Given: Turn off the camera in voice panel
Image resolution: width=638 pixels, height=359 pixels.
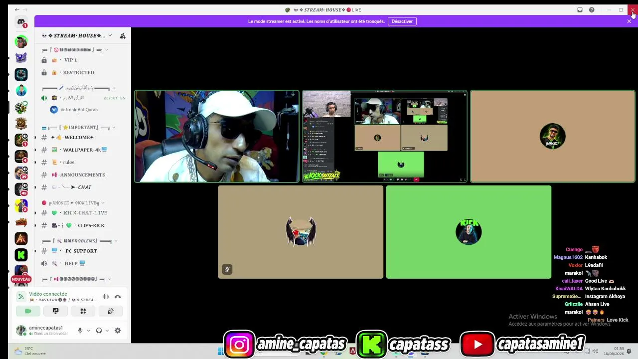Looking at the screenshot, I should [28, 311].
